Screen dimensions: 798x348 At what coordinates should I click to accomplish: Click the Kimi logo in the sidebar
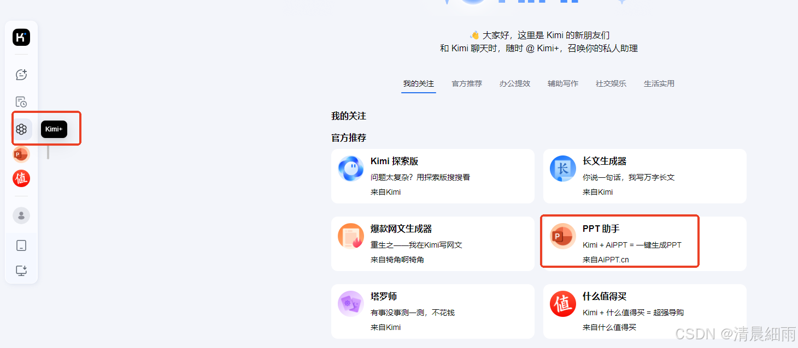tap(21, 37)
